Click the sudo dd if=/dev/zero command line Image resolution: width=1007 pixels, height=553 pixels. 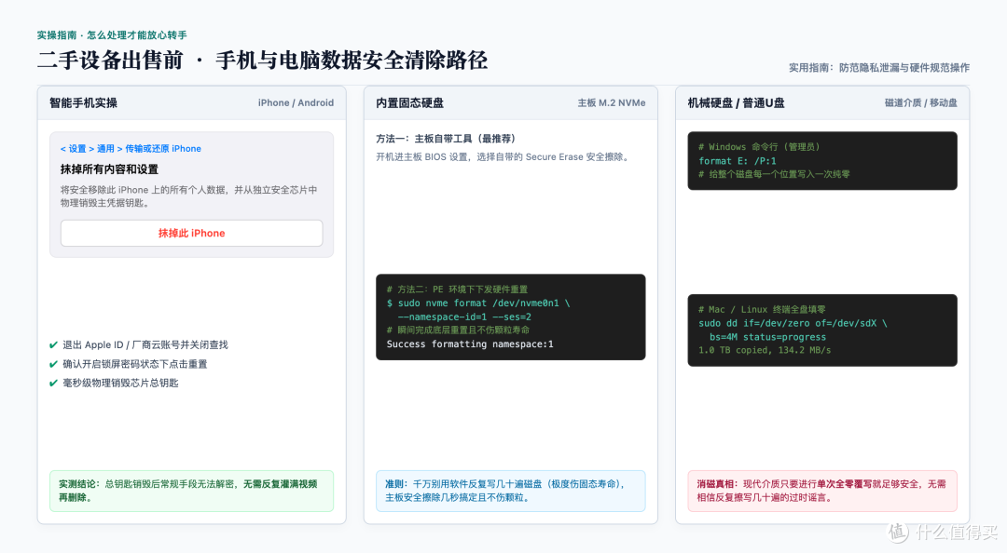click(x=793, y=323)
